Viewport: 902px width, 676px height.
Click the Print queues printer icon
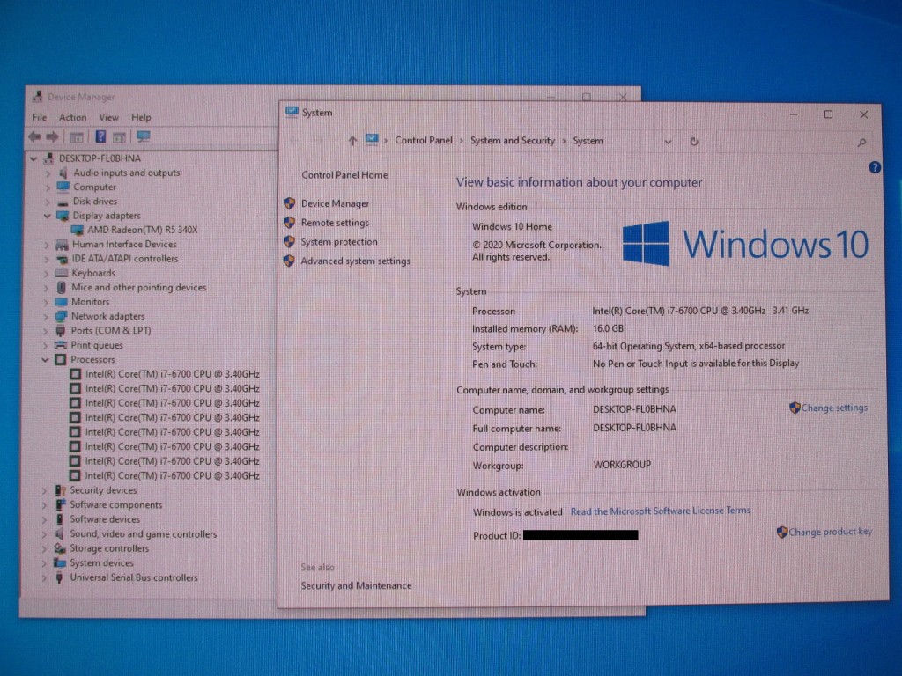tap(61, 345)
